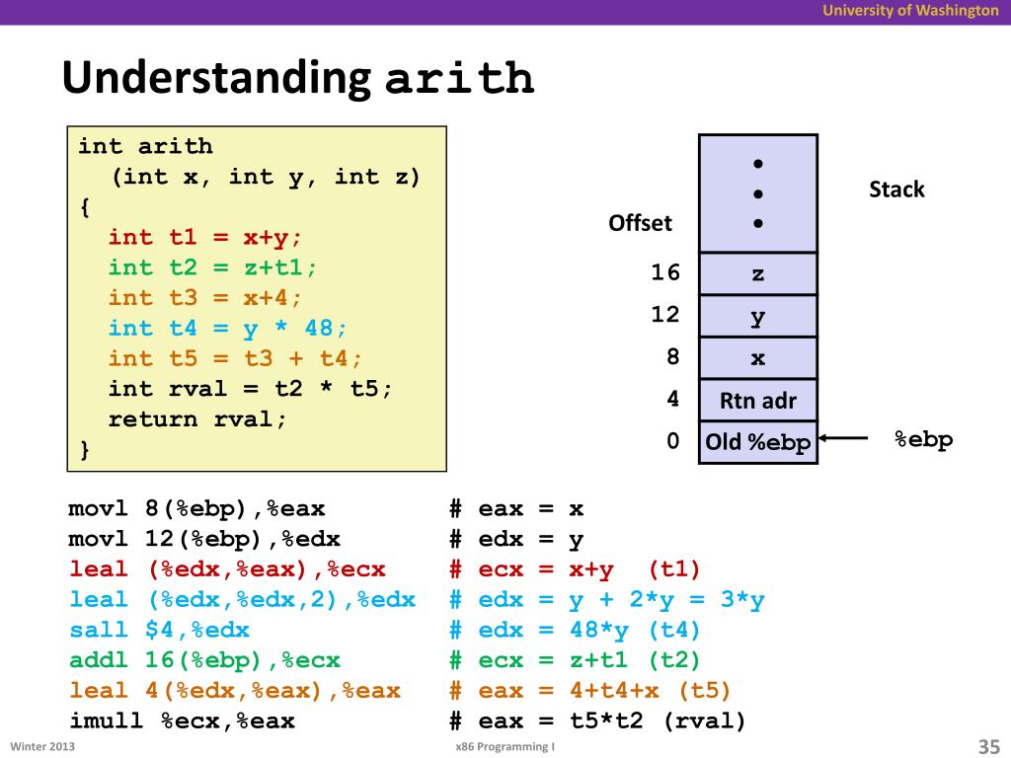Click the 'Understanding arith' slide title
The image size is (1011, 758).
point(298,77)
